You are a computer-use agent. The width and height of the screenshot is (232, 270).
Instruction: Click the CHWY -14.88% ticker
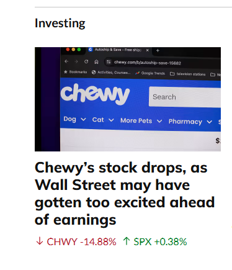[x=81, y=241]
